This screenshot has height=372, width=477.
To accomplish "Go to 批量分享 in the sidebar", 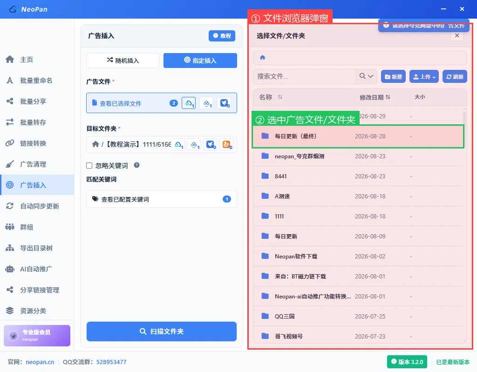I will (x=37, y=101).
